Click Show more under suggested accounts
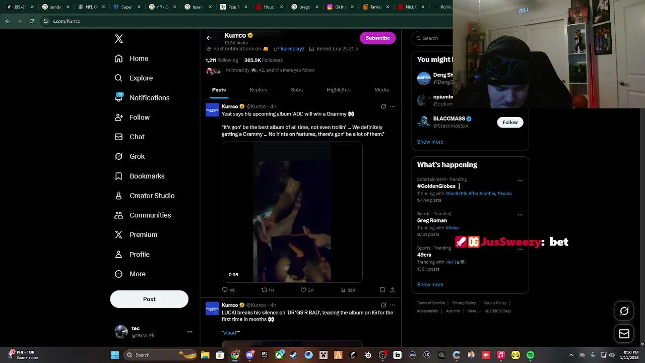This screenshot has height=363, width=645. 430,142
